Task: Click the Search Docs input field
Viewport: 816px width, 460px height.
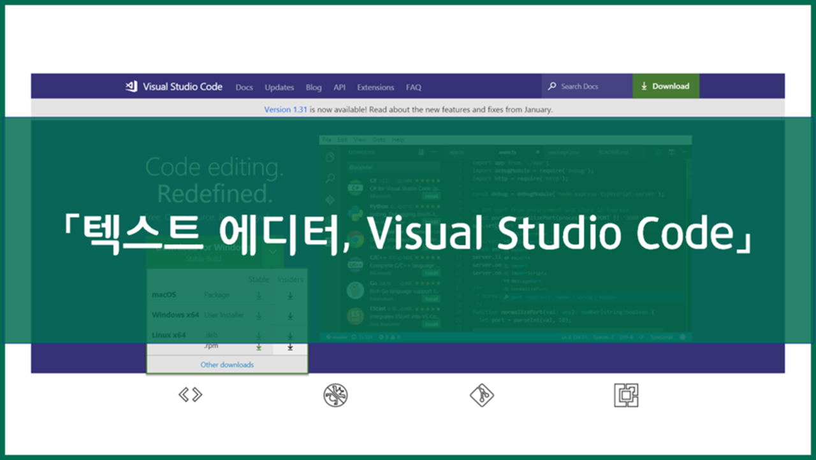Action: pyautogui.click(x=587, y=86)
